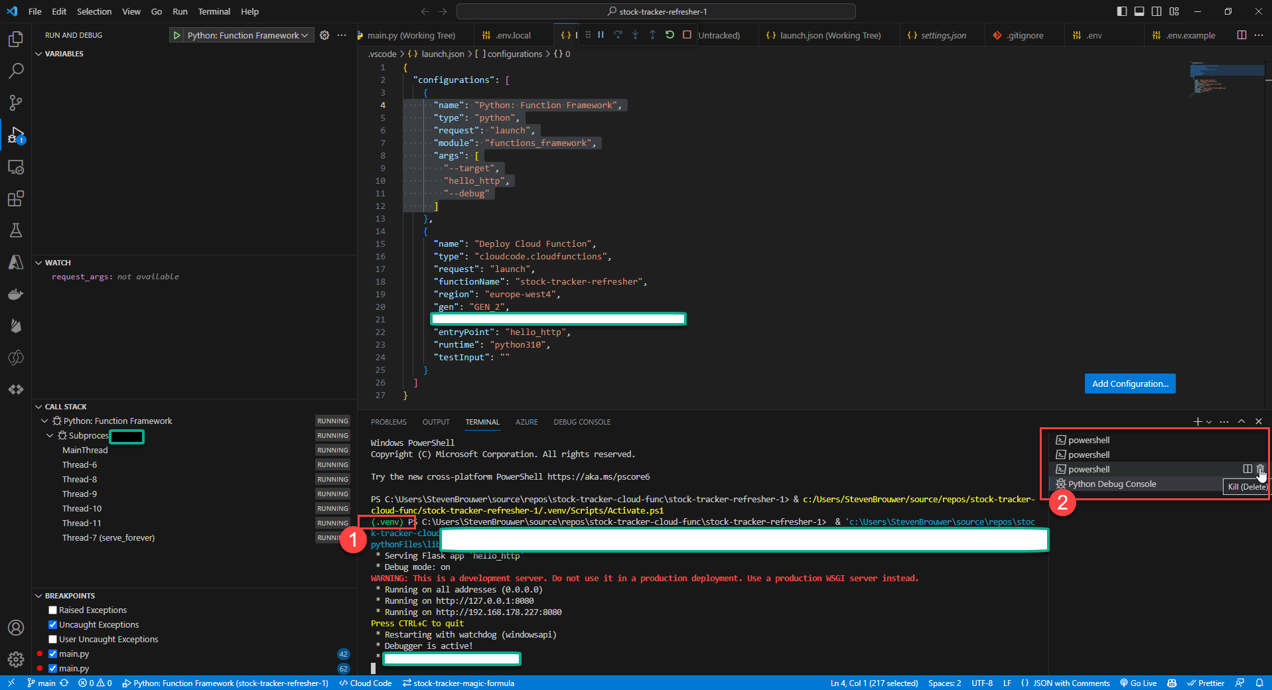Click the Add Configuration button
The width and height of the screenshot is (1272, 690).
pyautogui.click(x=1129, y=383)
